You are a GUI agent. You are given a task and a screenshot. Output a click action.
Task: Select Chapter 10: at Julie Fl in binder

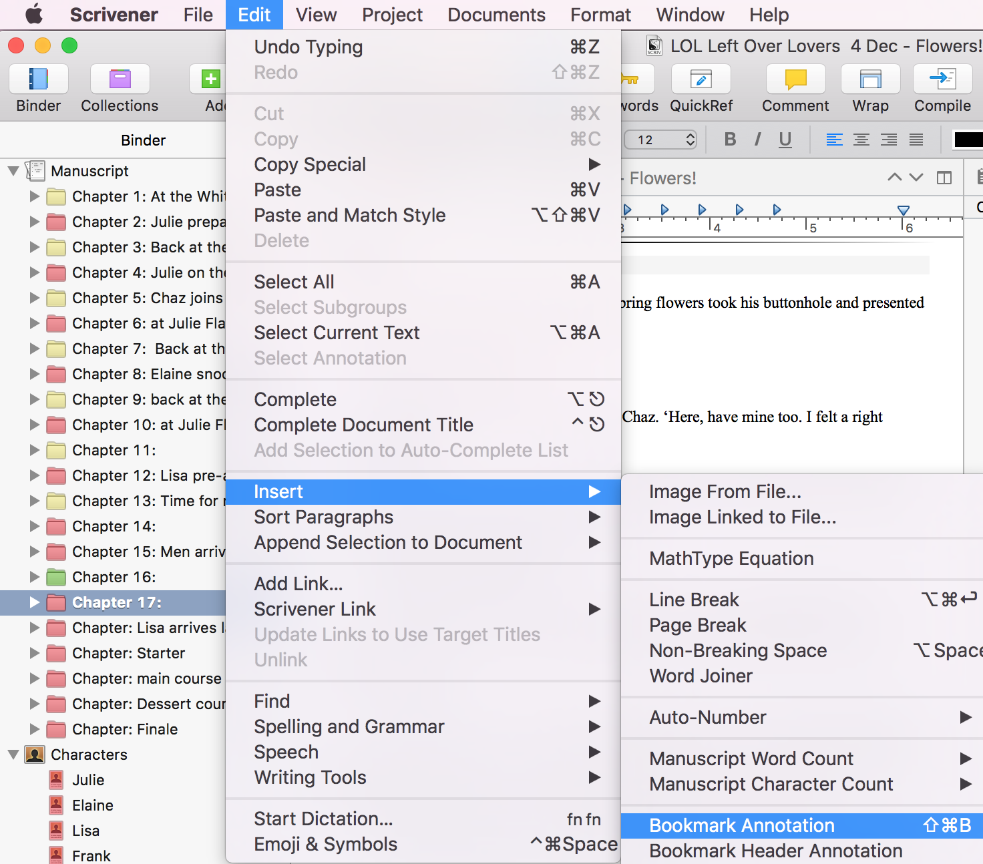click(149, 425)
